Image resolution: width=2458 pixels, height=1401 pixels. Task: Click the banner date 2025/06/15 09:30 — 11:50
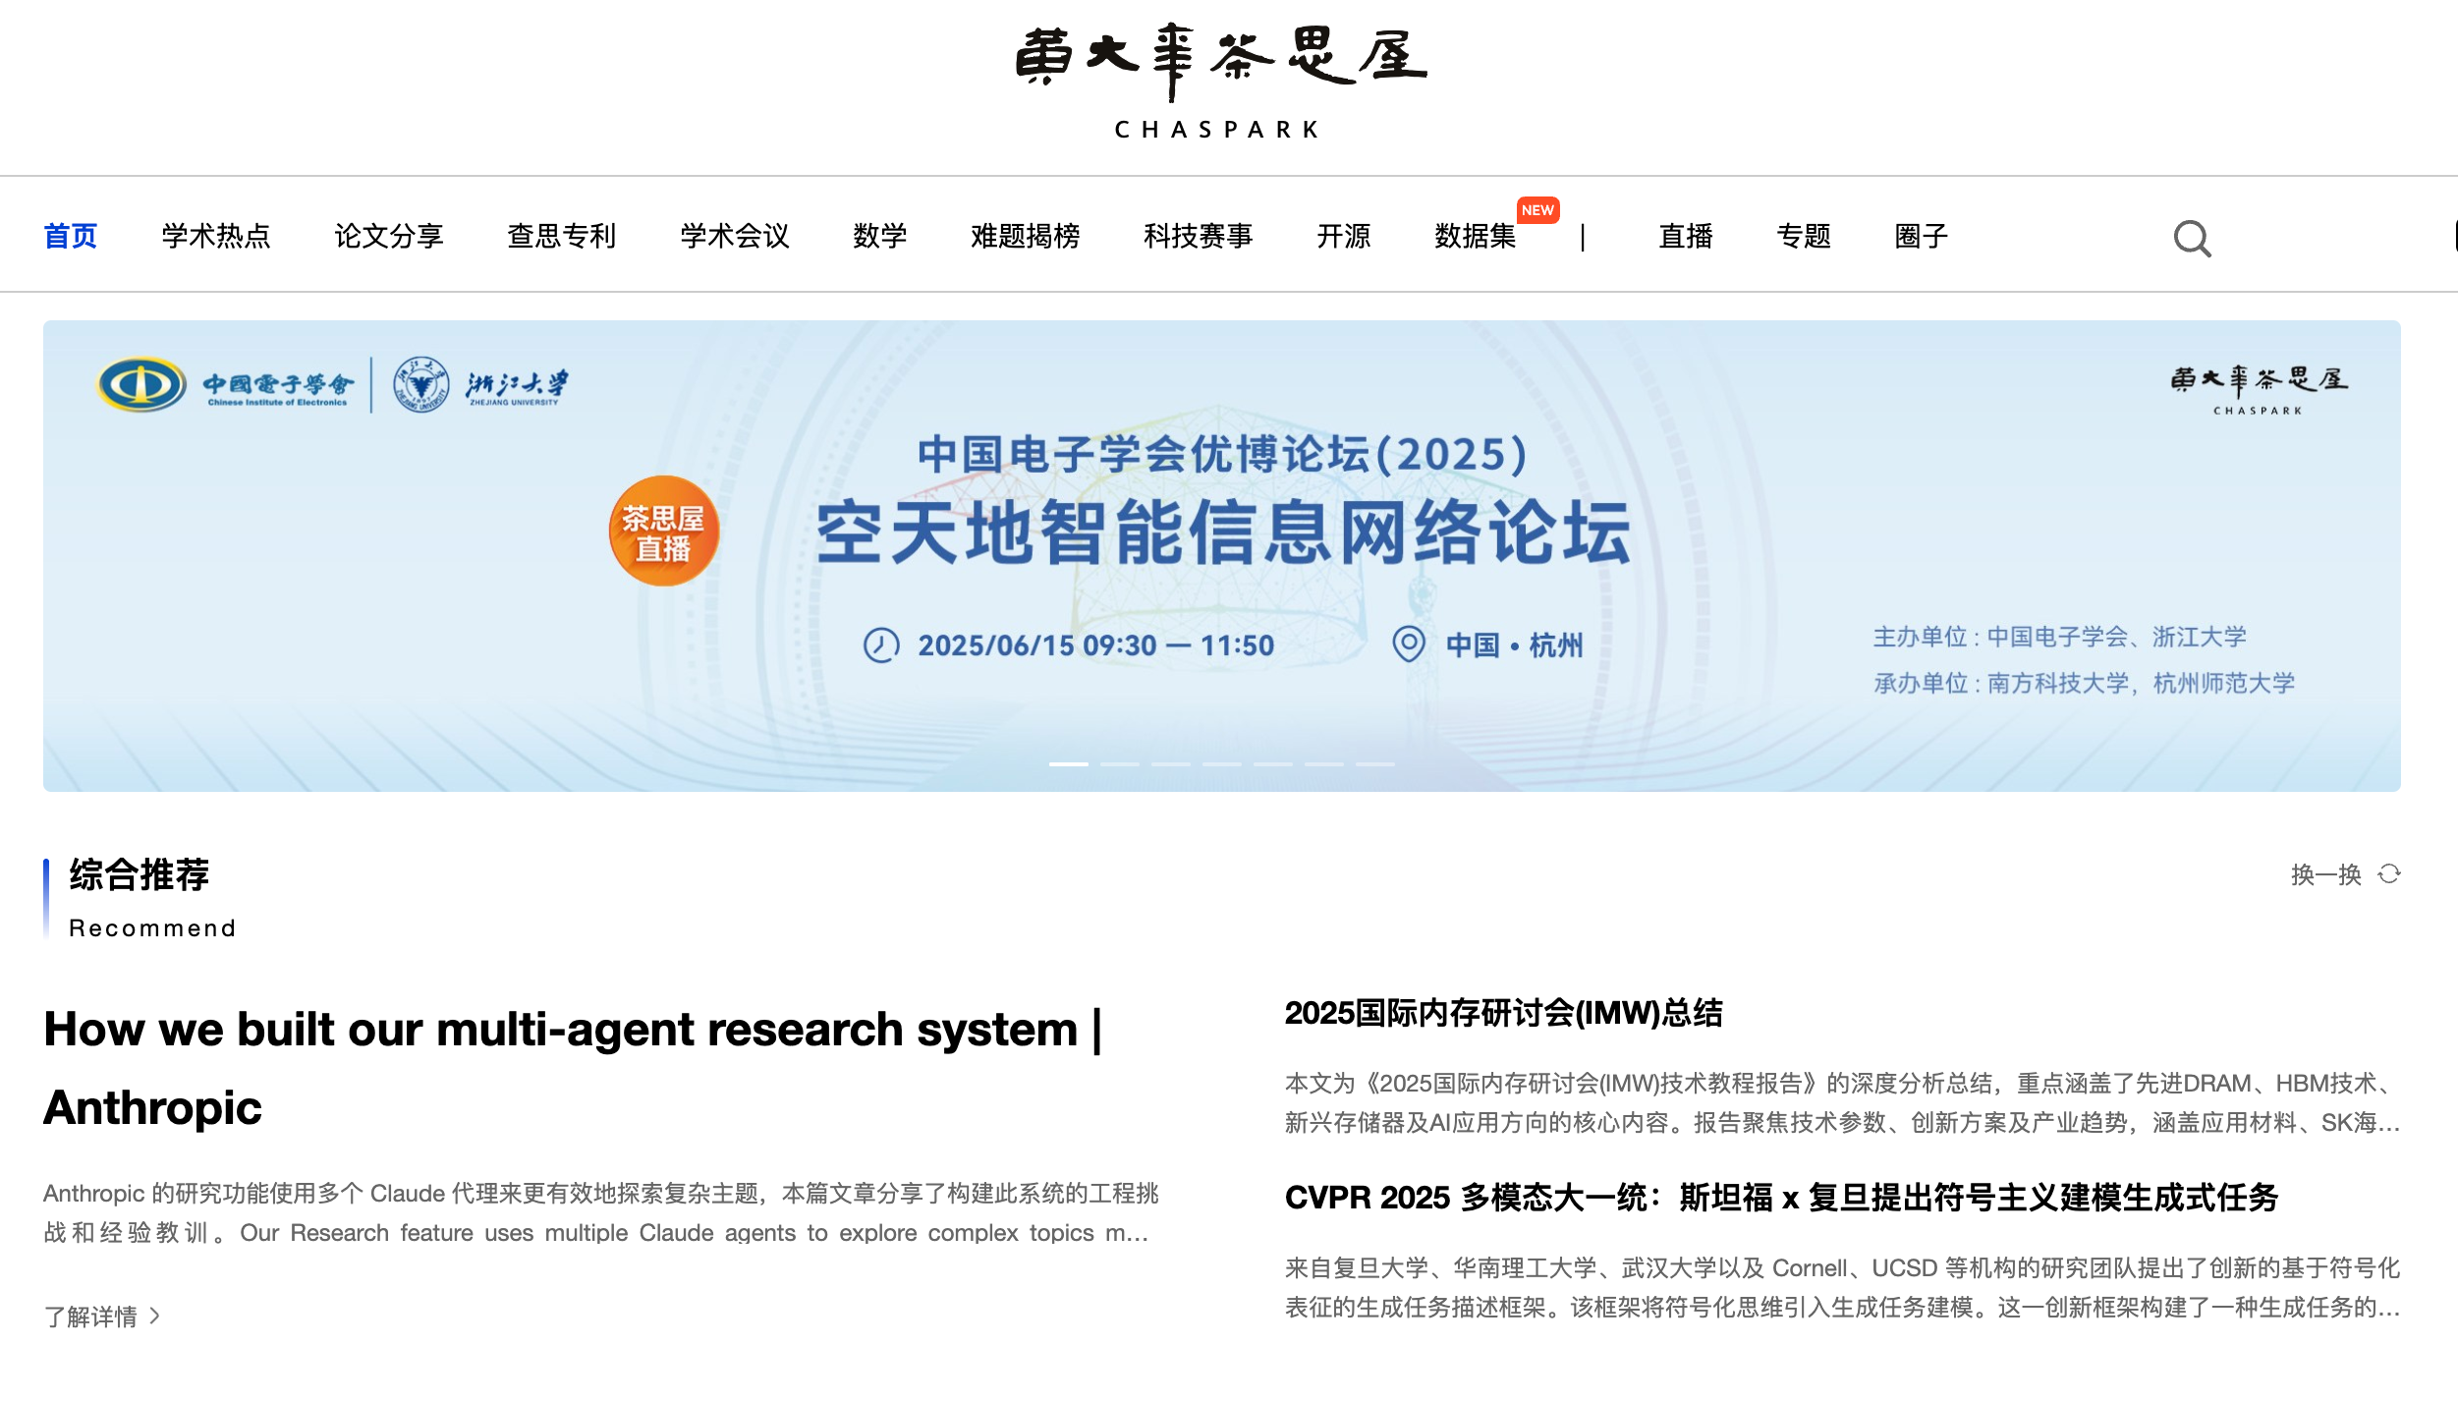[1096, 645]
